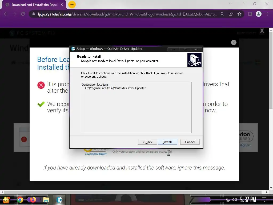Open the Start menu on taskbar

(x=6, y=200)
